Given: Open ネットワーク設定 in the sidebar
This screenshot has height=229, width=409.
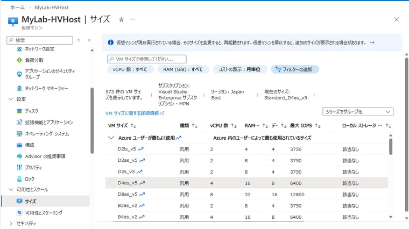Looking at the screenshot, I should click(x=39, y=49).
